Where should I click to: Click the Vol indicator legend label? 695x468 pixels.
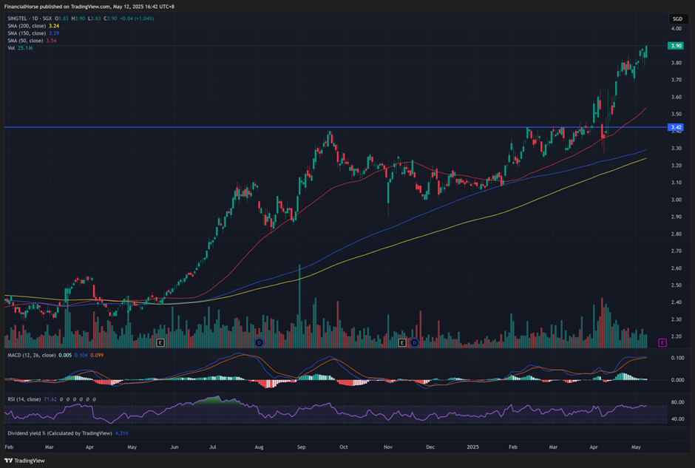10,48
